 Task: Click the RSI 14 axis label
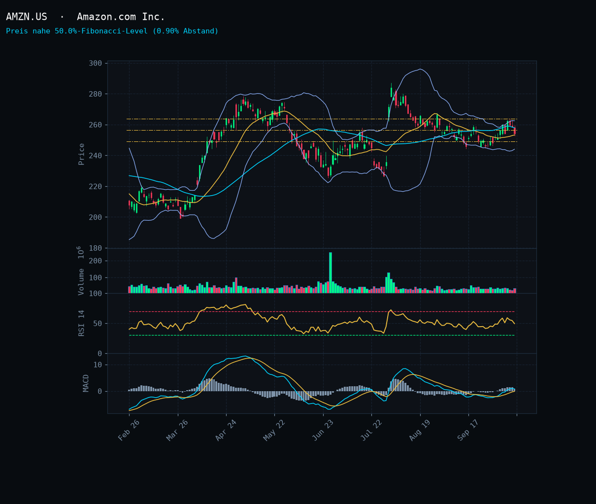point(82,323)
